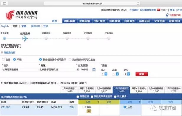
Task: Click the Safari address bar
Action: point(92,4)
